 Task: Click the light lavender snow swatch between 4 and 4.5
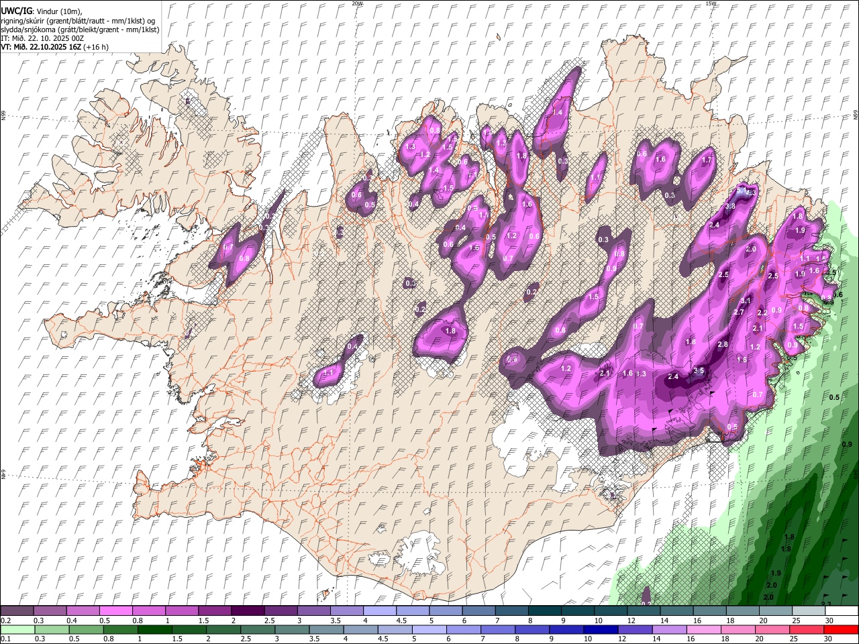click(379, 610)
